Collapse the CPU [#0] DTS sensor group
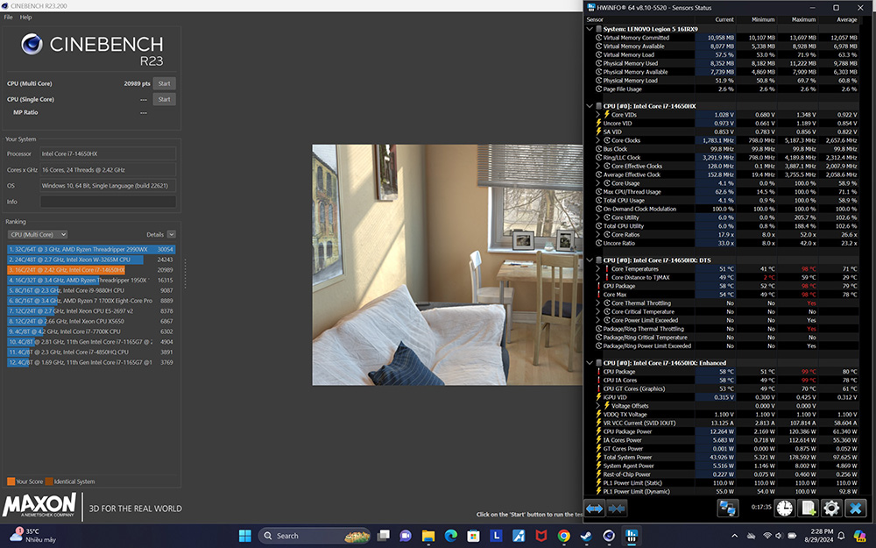Viewport: 876px width, 548px height. point(590,260)
